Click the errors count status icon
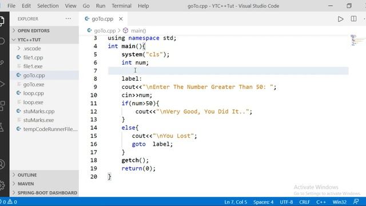Image resolution: width=366 pixels, height=206 pixels. 3,202
